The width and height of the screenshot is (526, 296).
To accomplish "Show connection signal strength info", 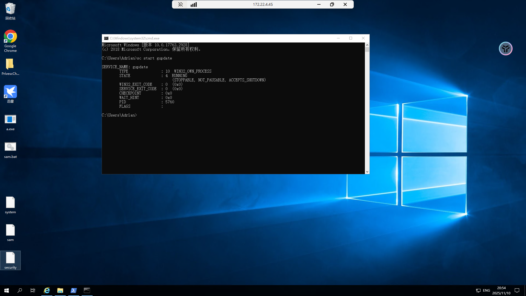I will coord(194,4).
